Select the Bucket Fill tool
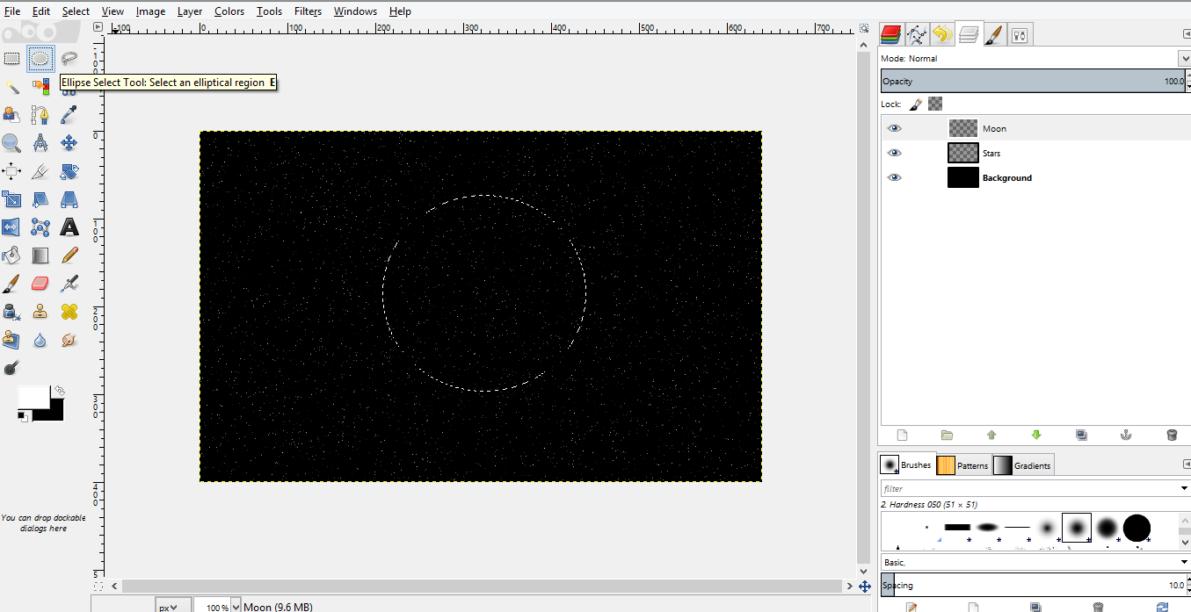The width and height of the screenshot is (1191, 612). [x=11, y=255]
